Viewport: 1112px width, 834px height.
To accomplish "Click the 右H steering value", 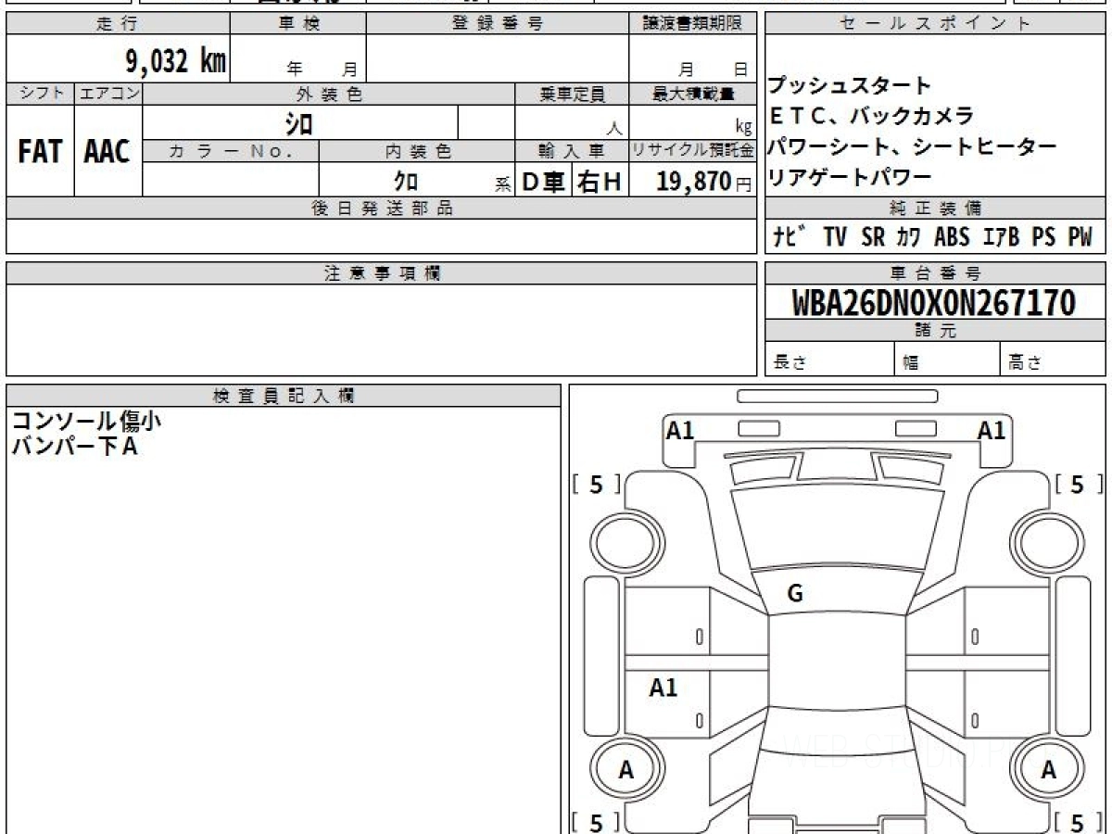I will tap(600, 182).
